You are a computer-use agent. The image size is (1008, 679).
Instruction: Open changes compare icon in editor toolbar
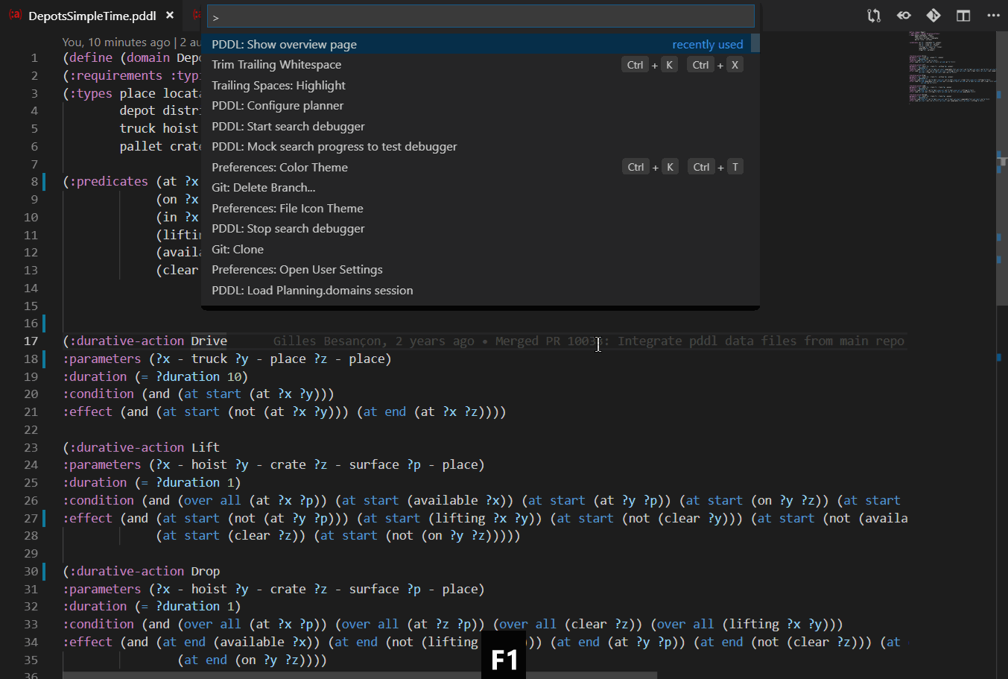click(x=874, y=15)
